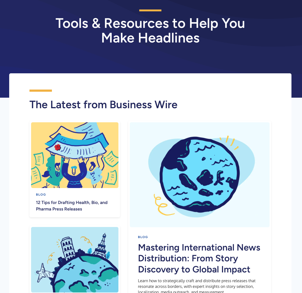This screenshot has height=293, width=302.
Task: Click BLOG label above Mastering International article
Action: click(143, 237)
